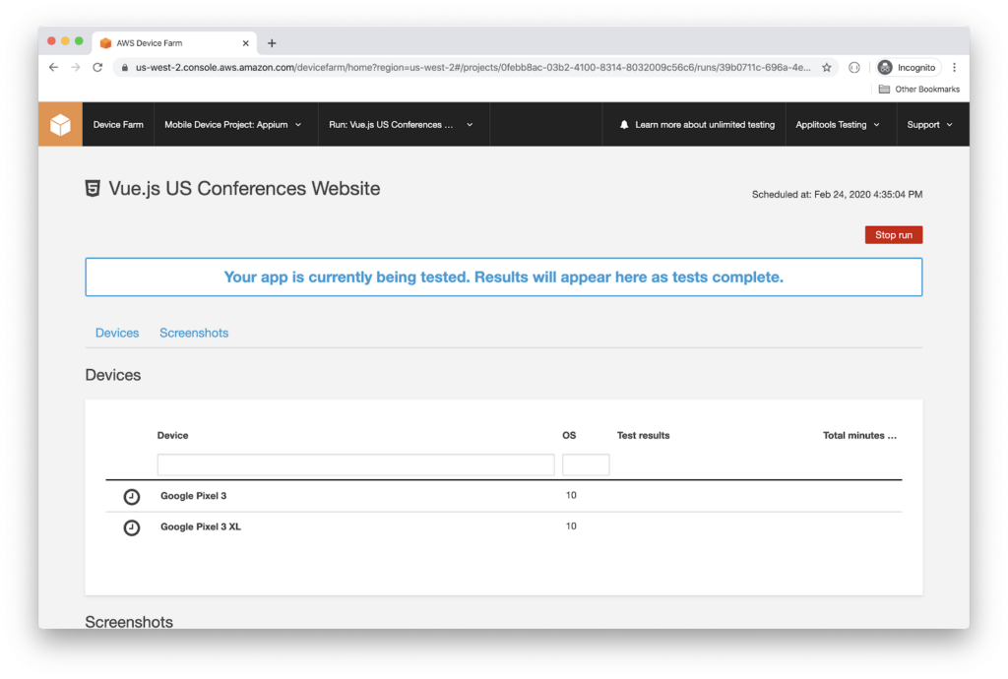Viewport: 1008px width, 679px height.
Task: Open the Support dropdown menu
Action: (x=930, y=125)
